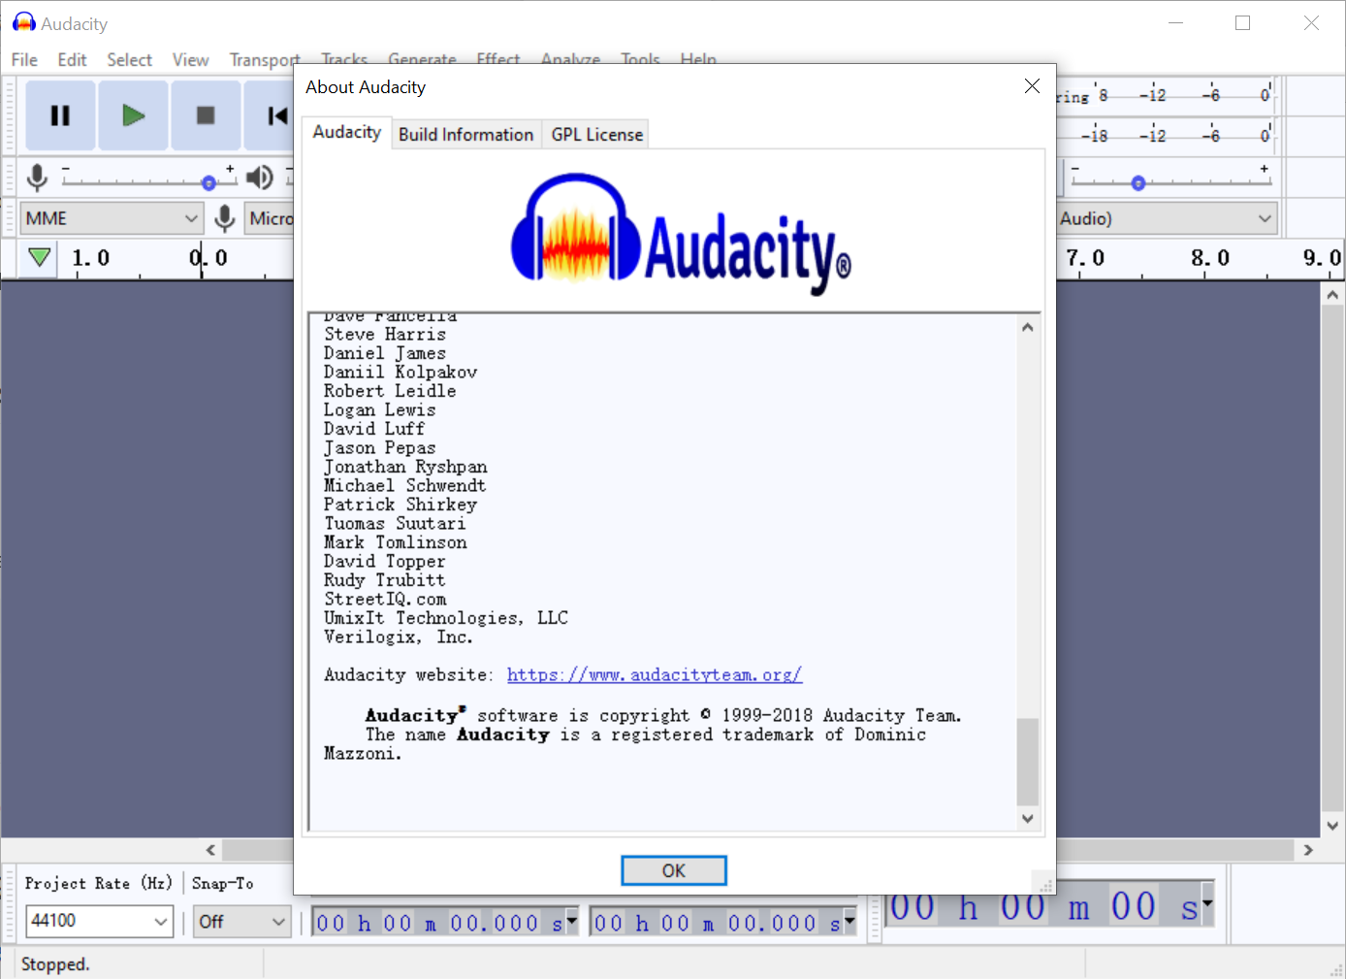
Task: Click the Pause playback button
Action: [60, 115]
